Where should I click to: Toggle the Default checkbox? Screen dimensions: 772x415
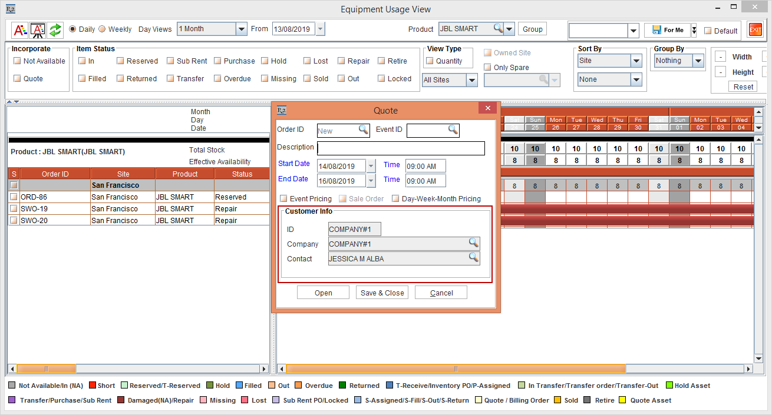tap(708, 31)
